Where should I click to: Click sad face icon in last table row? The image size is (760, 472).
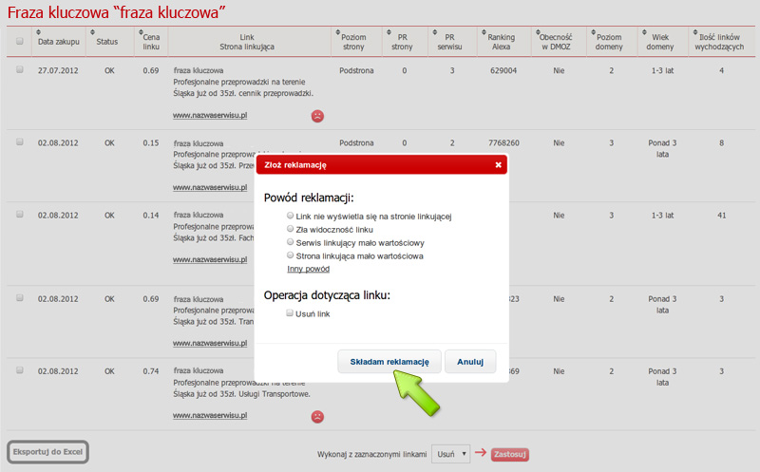tap(317, 416)
